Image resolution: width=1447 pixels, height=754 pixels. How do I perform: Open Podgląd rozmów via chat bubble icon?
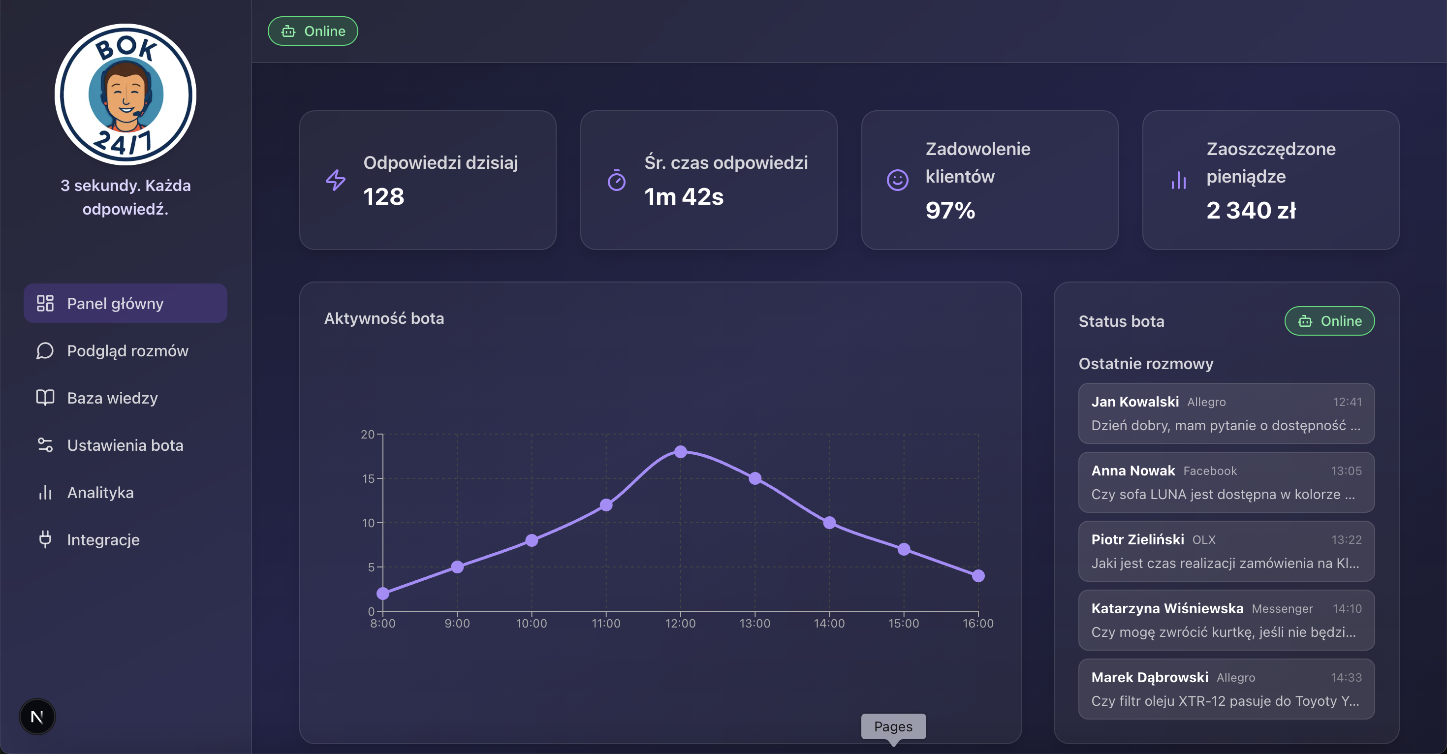pos(45,350)
